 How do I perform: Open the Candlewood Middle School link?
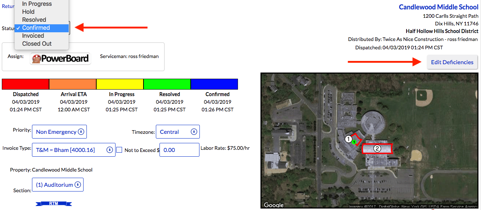438,7
